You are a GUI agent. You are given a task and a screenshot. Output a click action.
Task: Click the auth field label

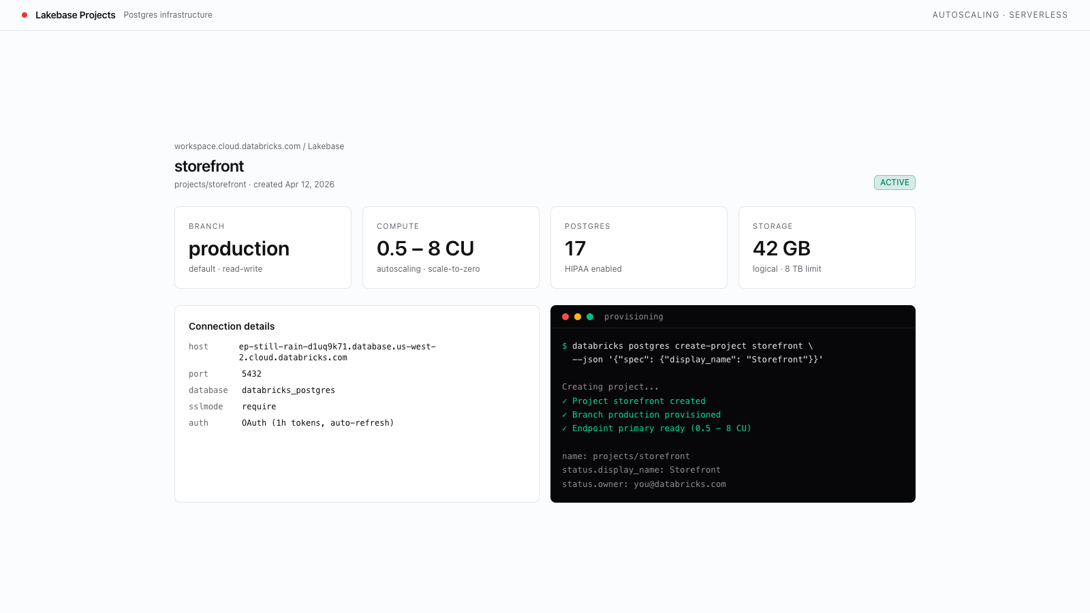pos(198,423)
